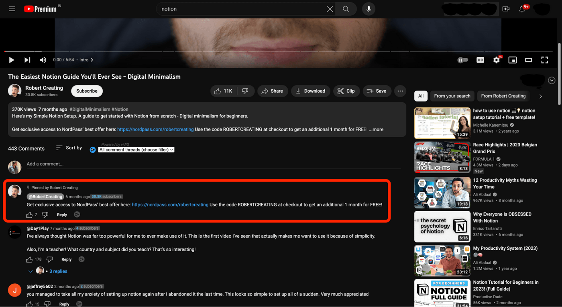Enable miniplayer view
This screenshot has width=562, height=307.
pos(512,60)
